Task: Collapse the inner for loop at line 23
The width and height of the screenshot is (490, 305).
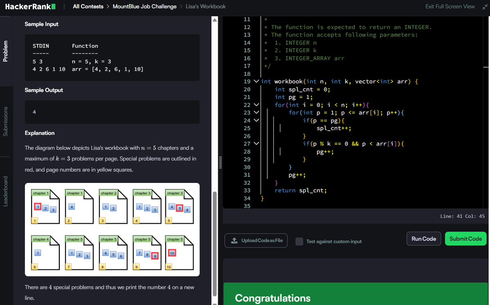Action: click(256, 112)
